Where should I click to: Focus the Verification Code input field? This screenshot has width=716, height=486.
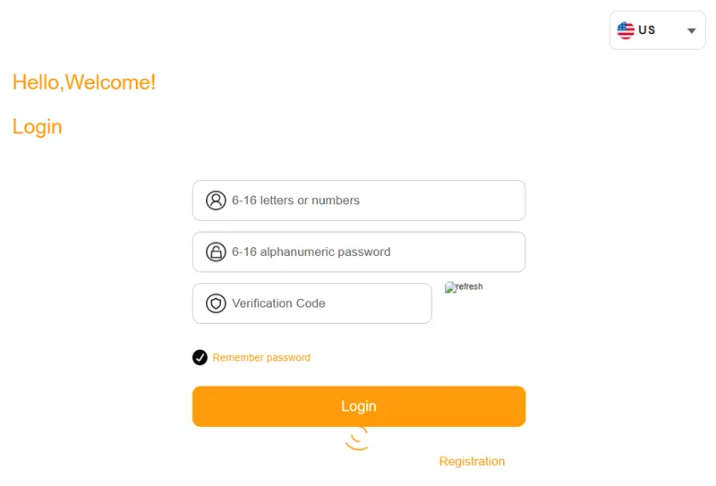coord(312,303)
